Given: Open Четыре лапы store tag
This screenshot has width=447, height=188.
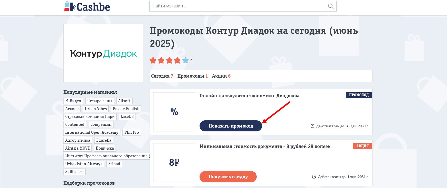Looking at the screenshot, I should point(99,101).
